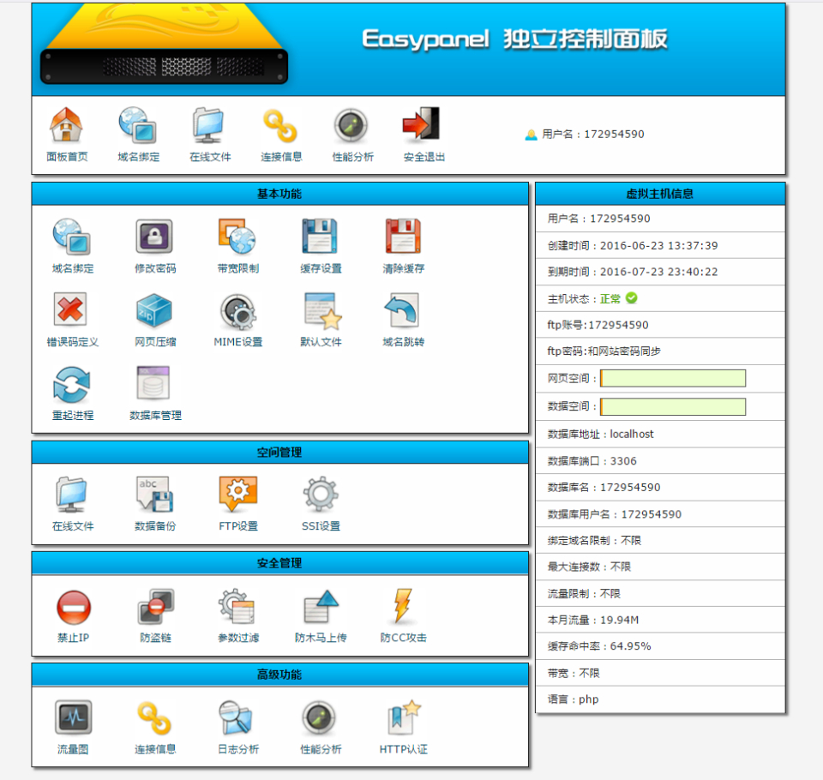Screen dimensions: 823x780
Task: Open 域名绑定 in the 基本功能 section
Action: pos(72,237)
